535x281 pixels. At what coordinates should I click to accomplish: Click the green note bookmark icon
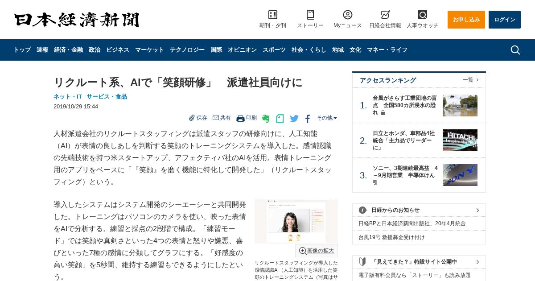pyautogui.click(x=280, y=119)
